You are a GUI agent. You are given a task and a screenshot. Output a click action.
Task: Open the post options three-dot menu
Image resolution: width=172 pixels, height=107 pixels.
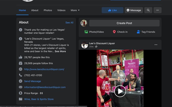tap(156, 45)
